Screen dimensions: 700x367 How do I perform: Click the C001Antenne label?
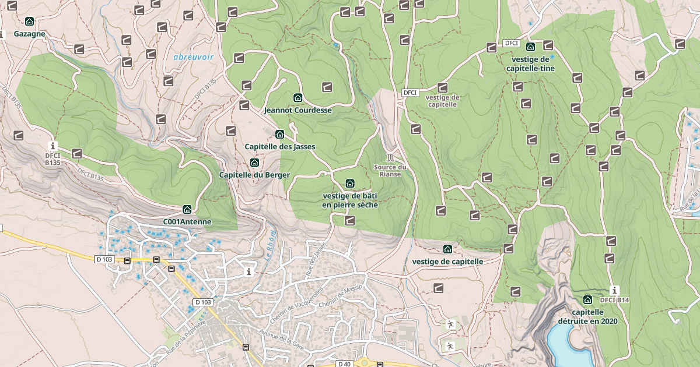187,222
